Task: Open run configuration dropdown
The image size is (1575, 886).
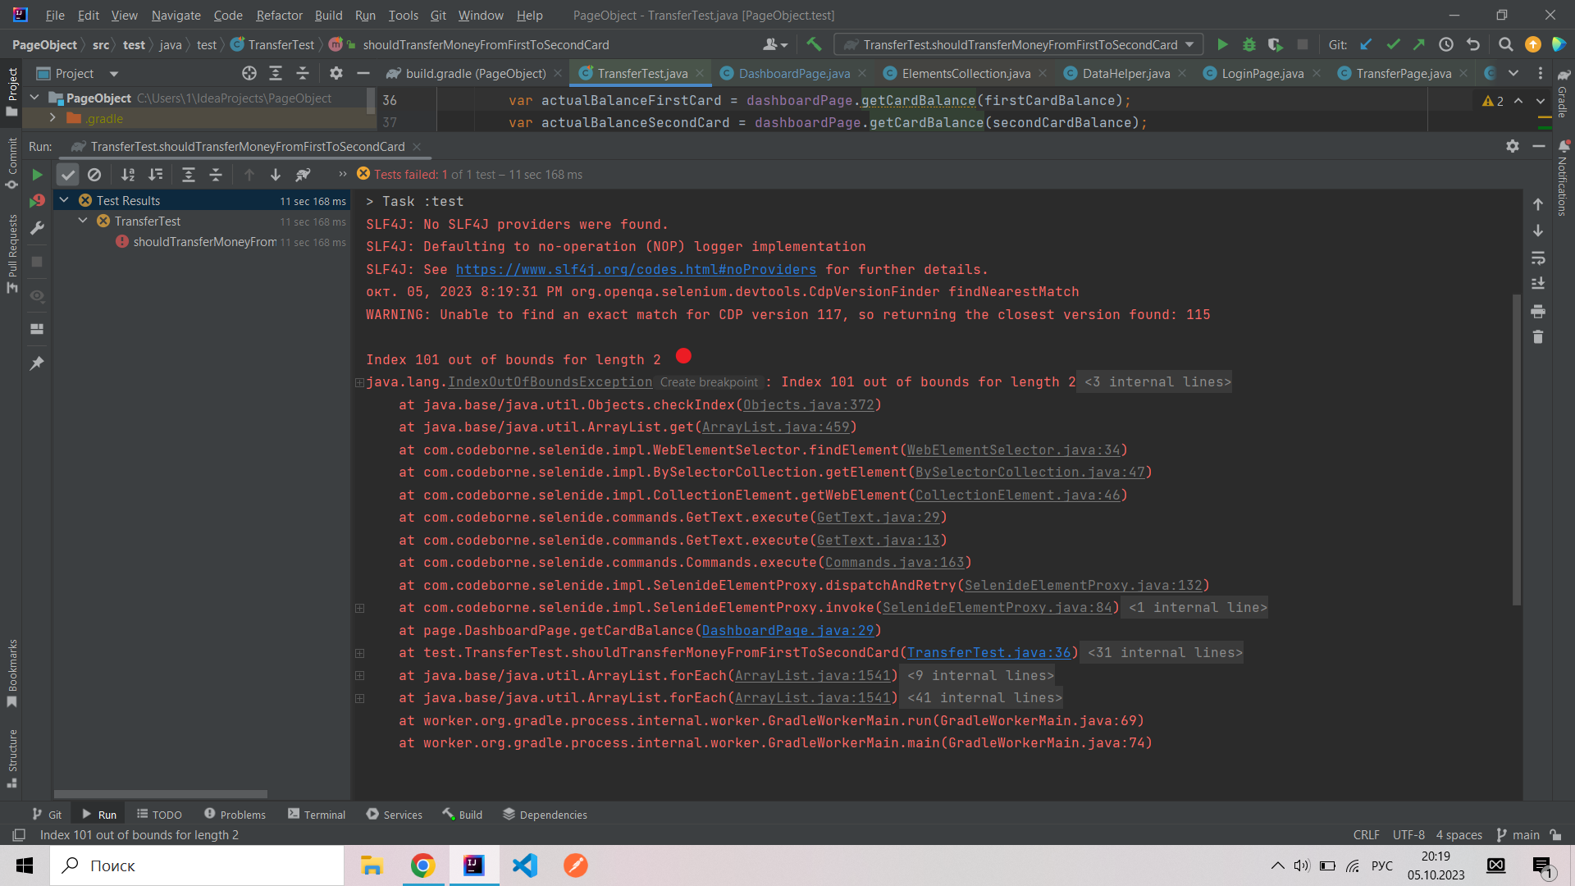Action: coord(1019,45)
